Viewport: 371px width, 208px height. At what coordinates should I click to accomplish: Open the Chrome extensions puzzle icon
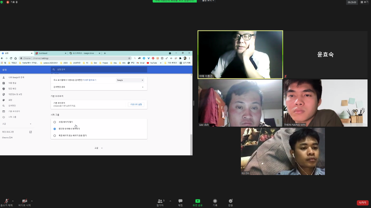point(180,58)
